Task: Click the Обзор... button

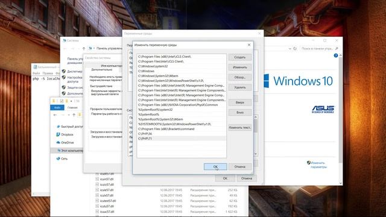Action: (240, 77)
